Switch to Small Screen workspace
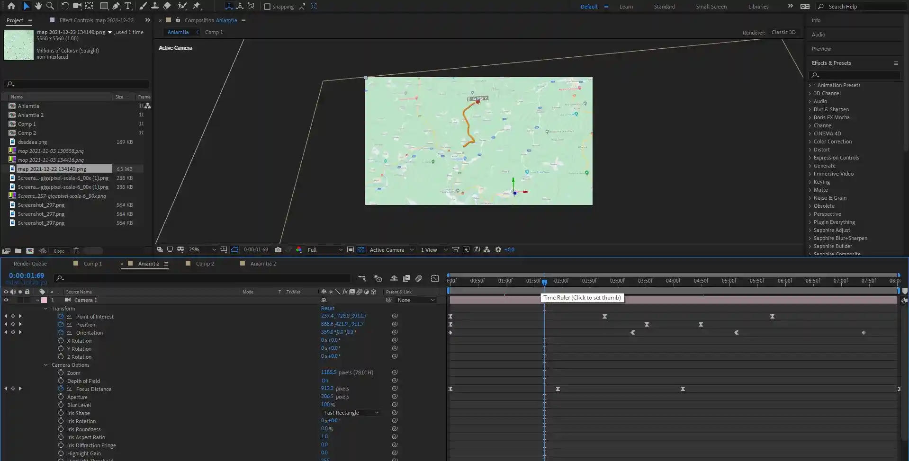The width and height of the screenshot is (909, 461). pos(711,7)
